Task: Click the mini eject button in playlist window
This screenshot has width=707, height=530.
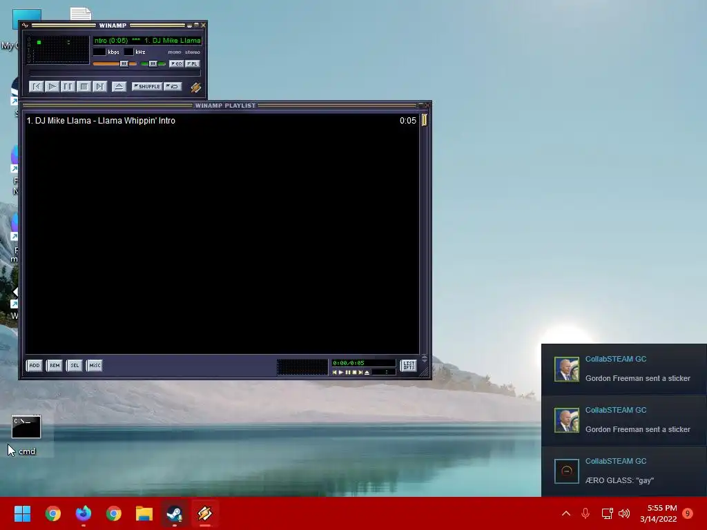Action: coord(367,372)
